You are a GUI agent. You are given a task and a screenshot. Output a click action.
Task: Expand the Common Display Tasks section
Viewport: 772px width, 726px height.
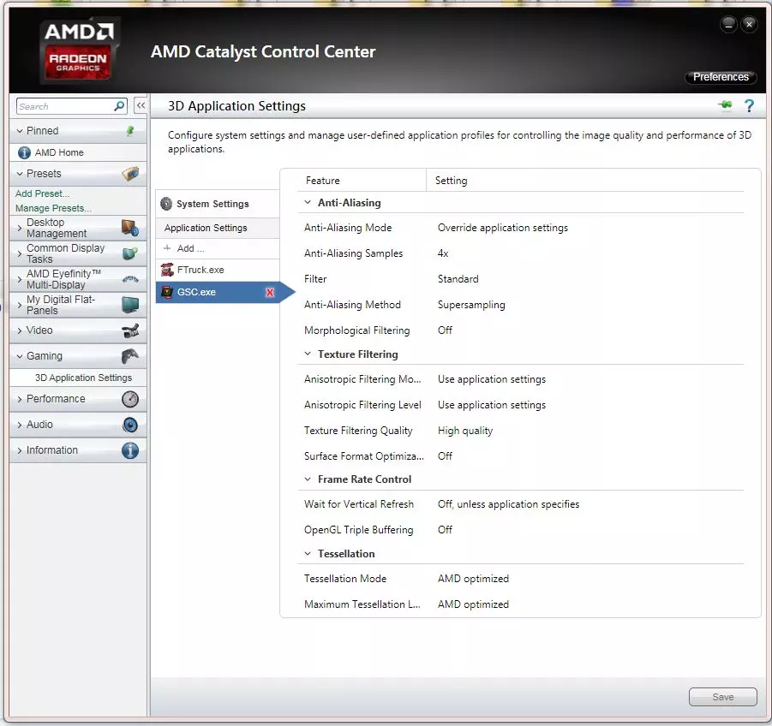click(x=20, y=253)
